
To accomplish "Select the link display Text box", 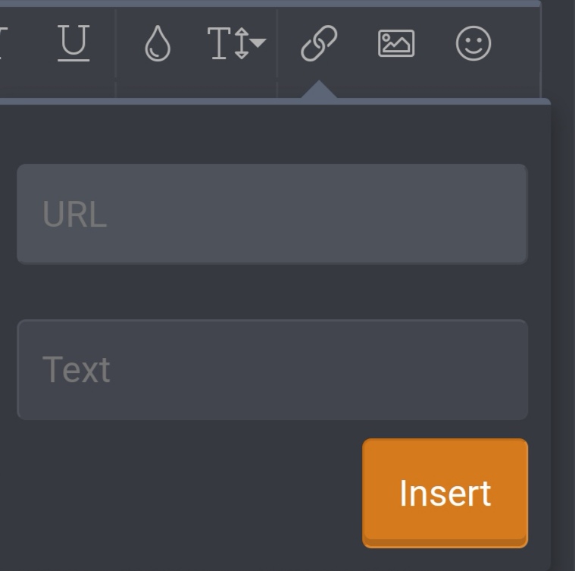I will (x=272, y=369).
